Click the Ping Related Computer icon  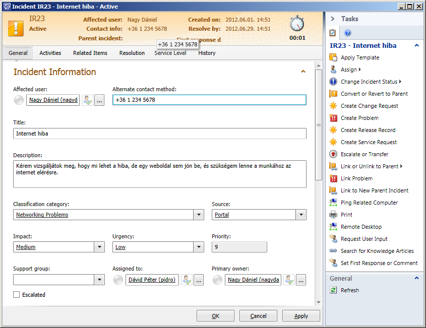pos(333,202)
